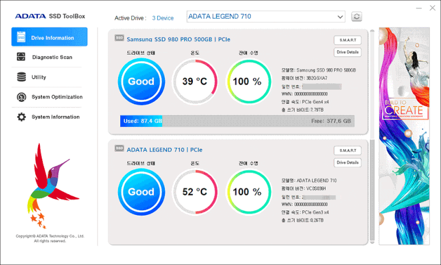The height and width of the screenshot is (265, 441).
Task: Open S.M.A.R.T for ADATA LEGEND 710
Action: 347,150
